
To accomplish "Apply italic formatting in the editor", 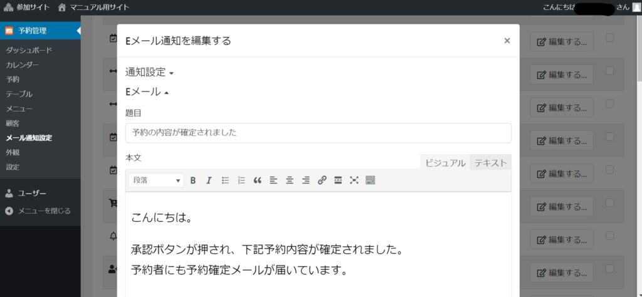I will (x=209, y=180).
